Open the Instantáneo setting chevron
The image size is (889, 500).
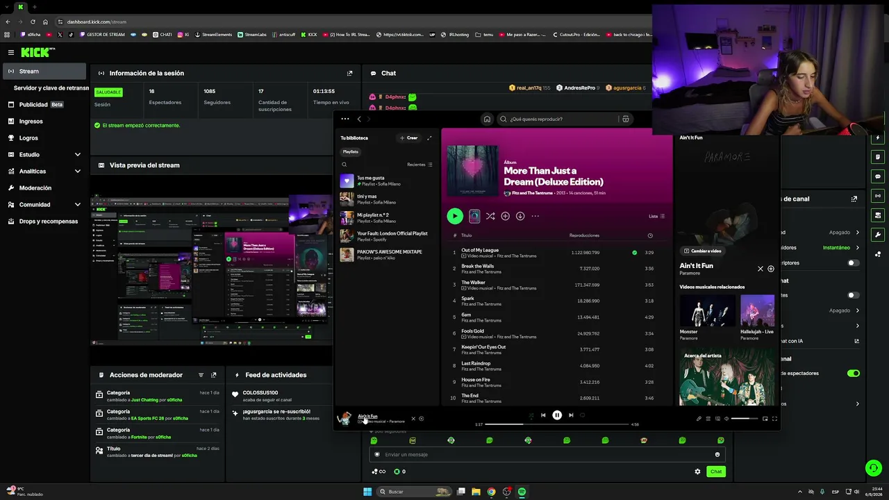(858, 248)
